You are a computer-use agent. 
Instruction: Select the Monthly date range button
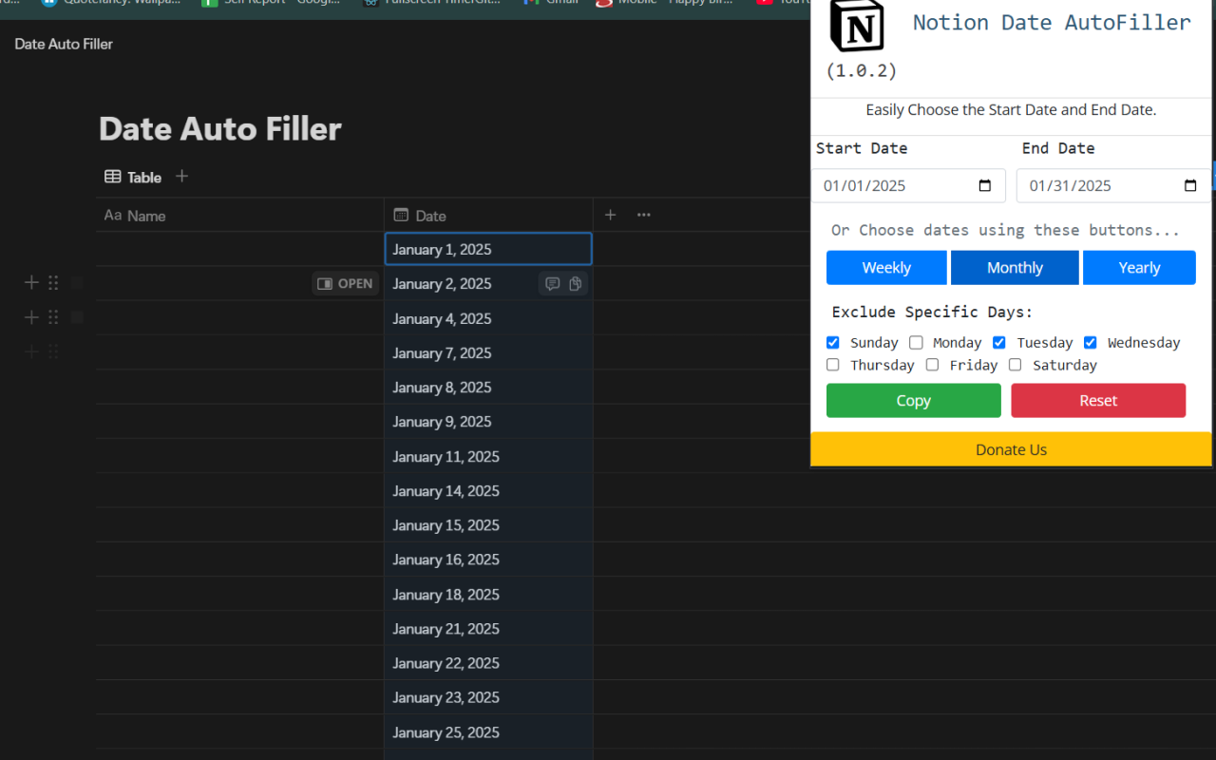pyautogui.click(x=1015, y=267)
